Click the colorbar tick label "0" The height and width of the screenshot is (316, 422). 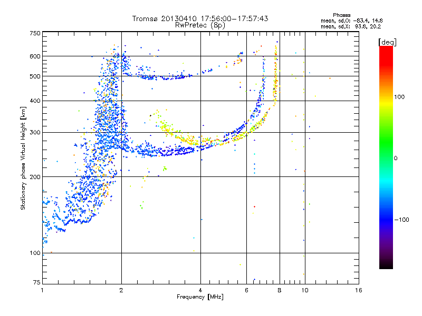pyautogui.click(x=396, y=159)
